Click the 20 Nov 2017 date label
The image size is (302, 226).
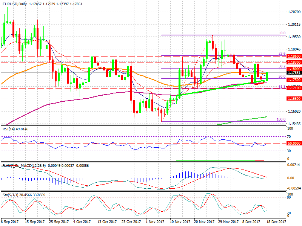tap(204, 221)
